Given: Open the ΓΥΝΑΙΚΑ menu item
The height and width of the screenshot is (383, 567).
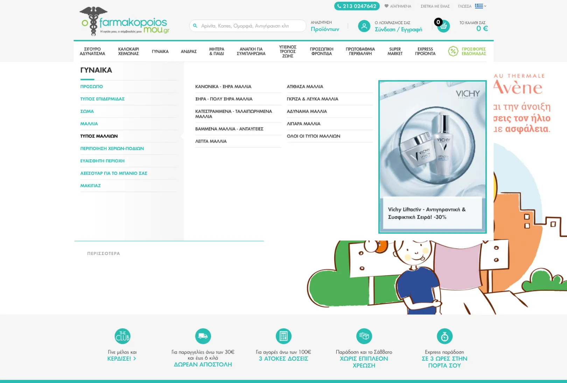Looking at the screenshot, I should (x=160, y=51).
